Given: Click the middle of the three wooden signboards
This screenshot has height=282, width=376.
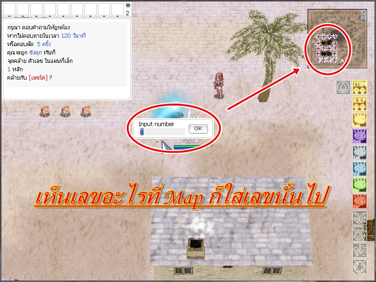Looking at the screenshot, I should [65, 112].
